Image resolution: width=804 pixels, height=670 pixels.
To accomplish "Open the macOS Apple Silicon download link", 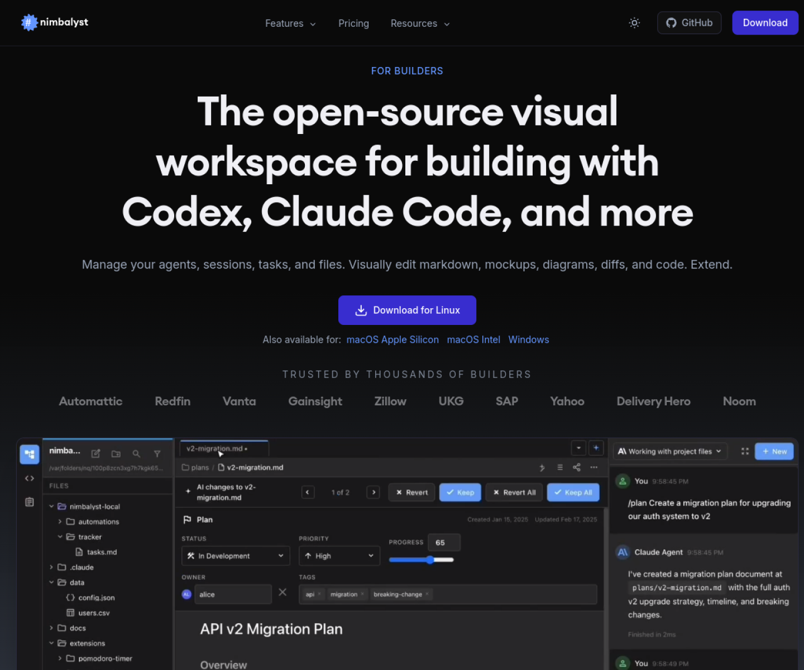I will click(393, 339).
